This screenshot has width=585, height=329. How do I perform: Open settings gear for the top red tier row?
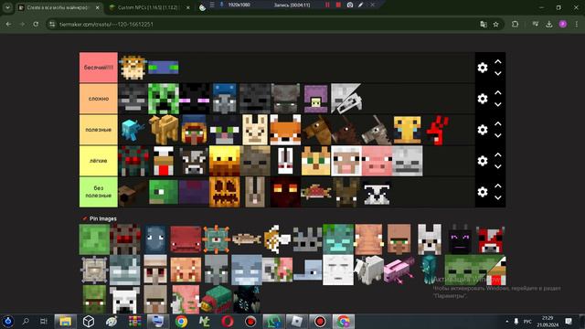point(483,68)
